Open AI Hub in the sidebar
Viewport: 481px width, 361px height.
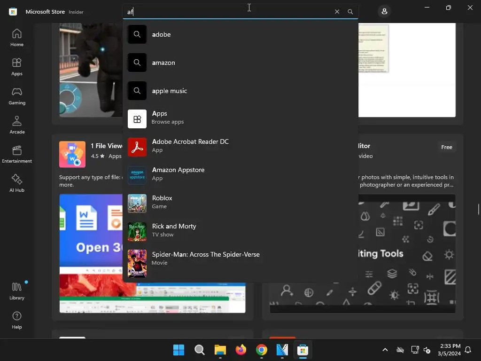(x=17, y=184)
